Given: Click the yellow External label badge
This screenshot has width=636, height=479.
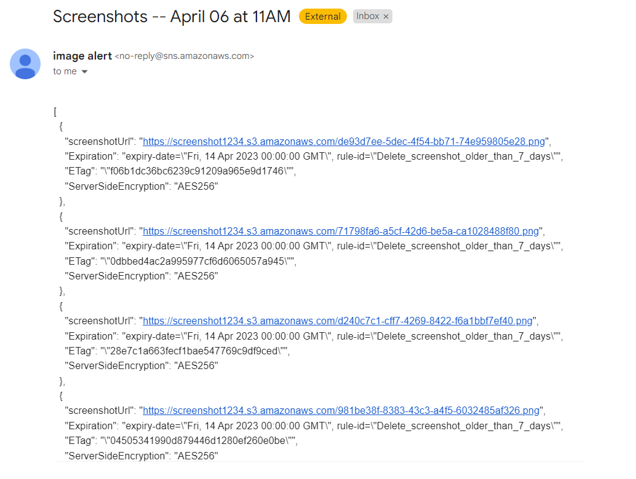Looking at the screenshot, I should pos(323,17).
